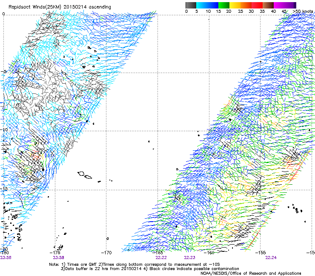Viewport: 315px width, 276px height.
Task: Click the NOAA/NESDIS credit line
Action: pos(251,273)
